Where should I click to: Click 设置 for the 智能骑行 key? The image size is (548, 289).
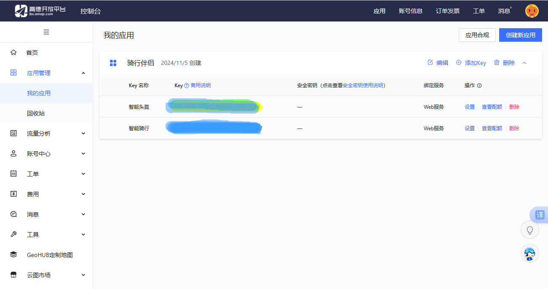[x=470, y=128]
